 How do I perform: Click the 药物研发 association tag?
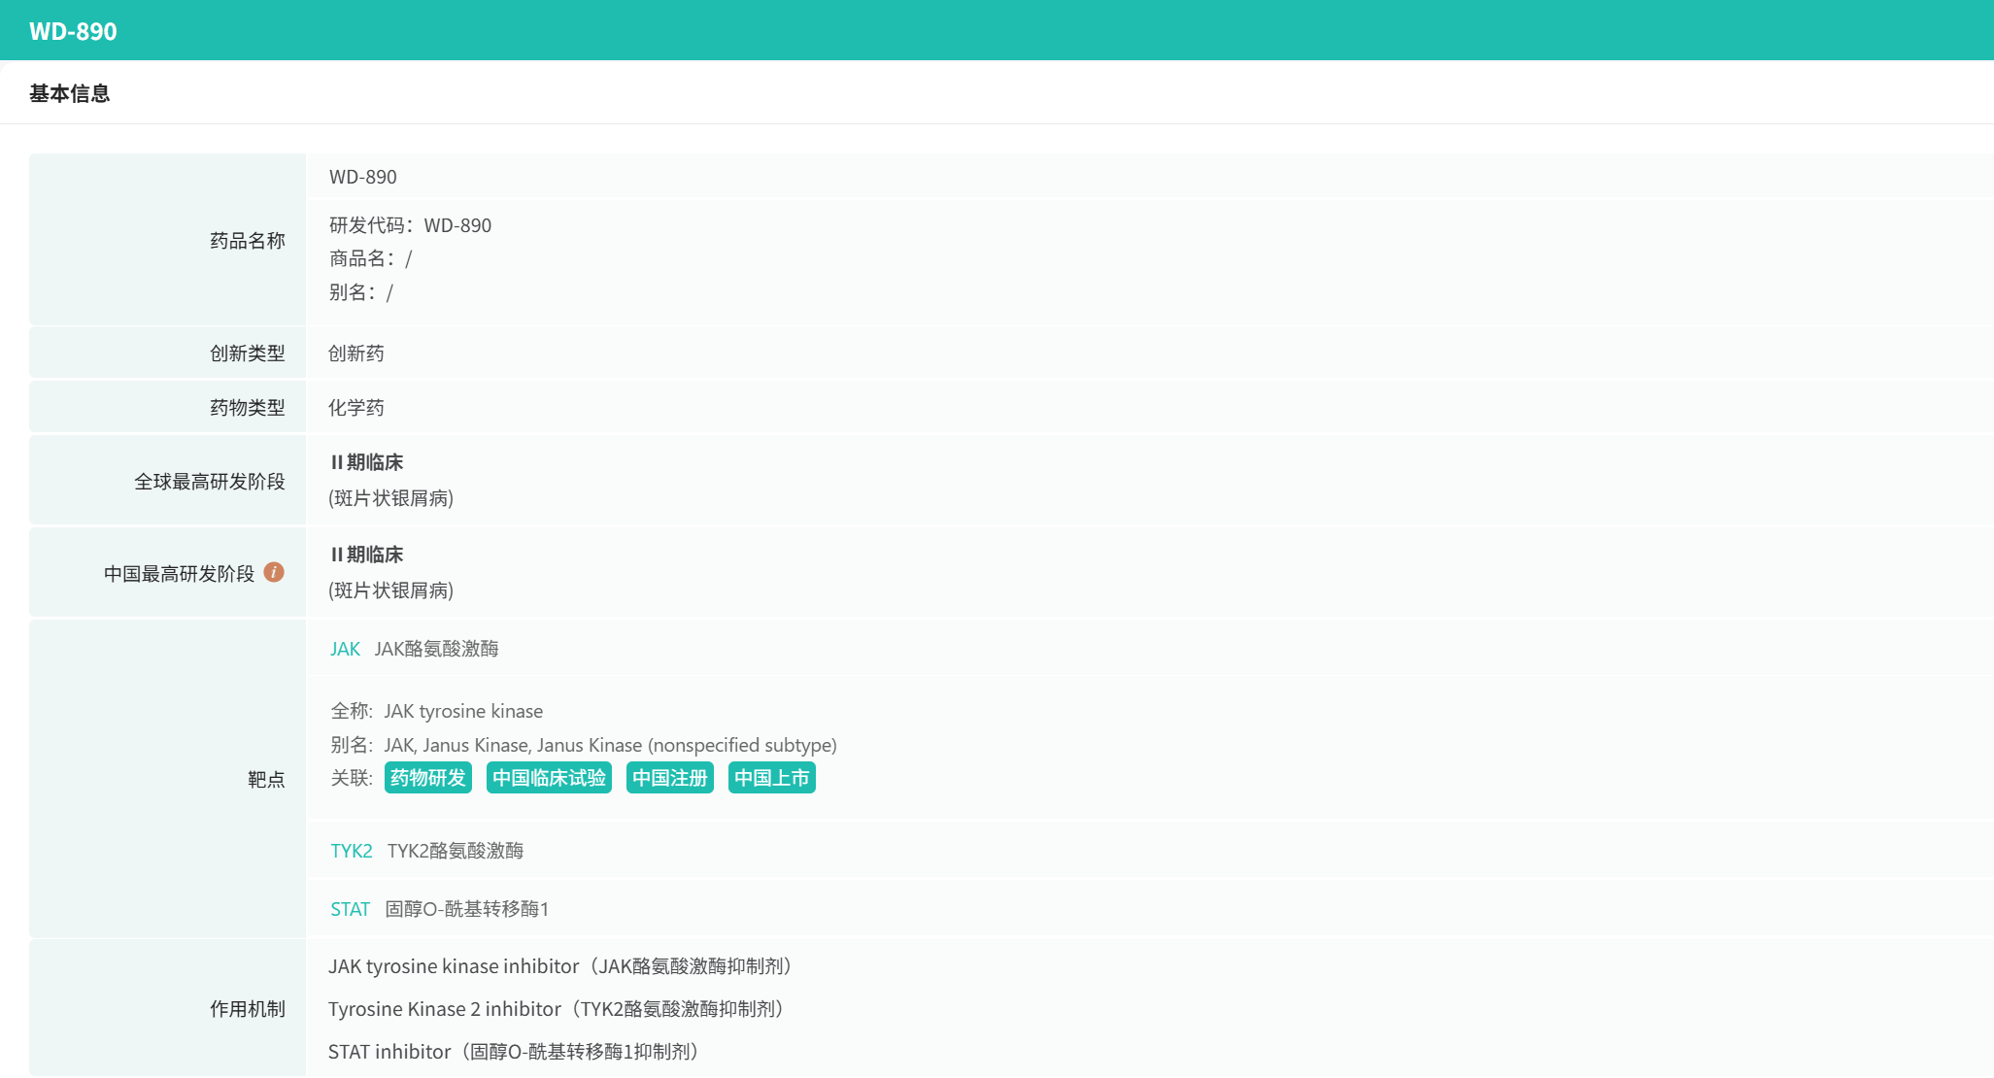427,778
